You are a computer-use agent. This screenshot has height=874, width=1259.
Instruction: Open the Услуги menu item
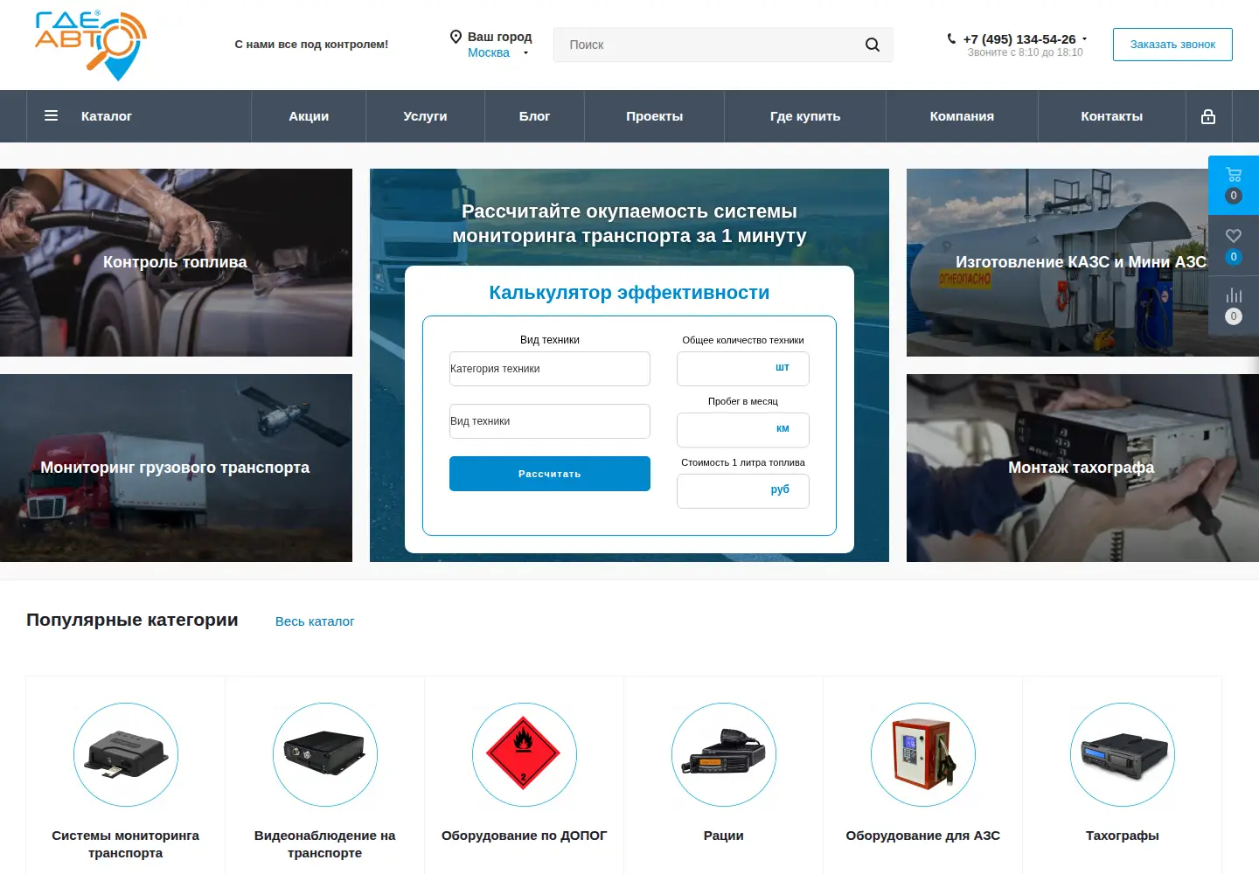click(425, 116)
